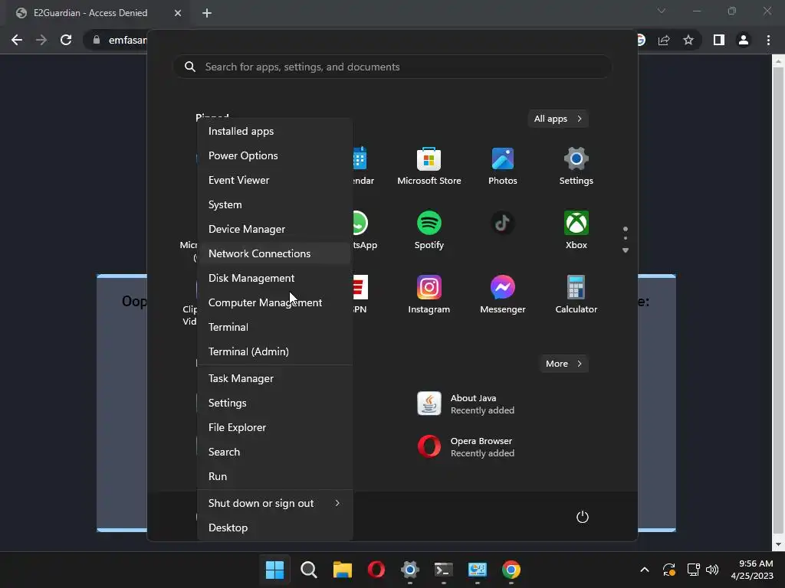The height and width of the screenshot is (588, 785).
Task: Open the Calculator app
Action: coord(576,295)
